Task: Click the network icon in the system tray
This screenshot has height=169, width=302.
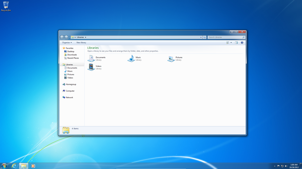Action: tap(282, 166)
